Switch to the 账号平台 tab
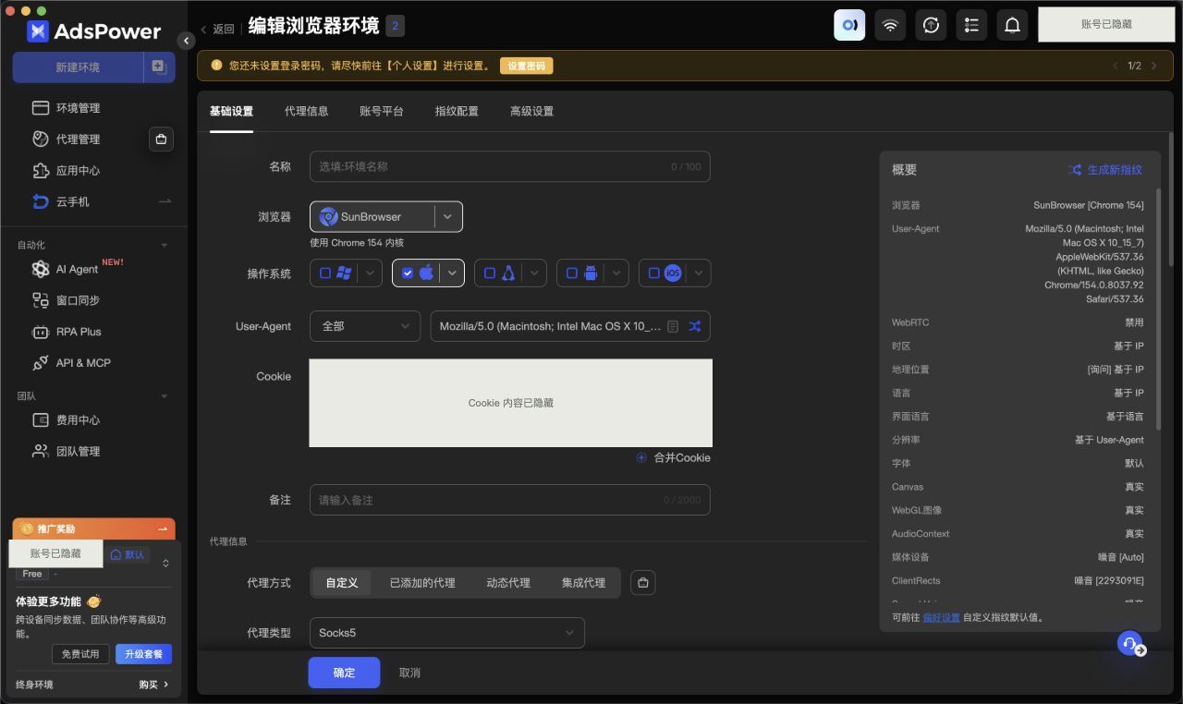1183x704 pixels. tap(382, 111)
